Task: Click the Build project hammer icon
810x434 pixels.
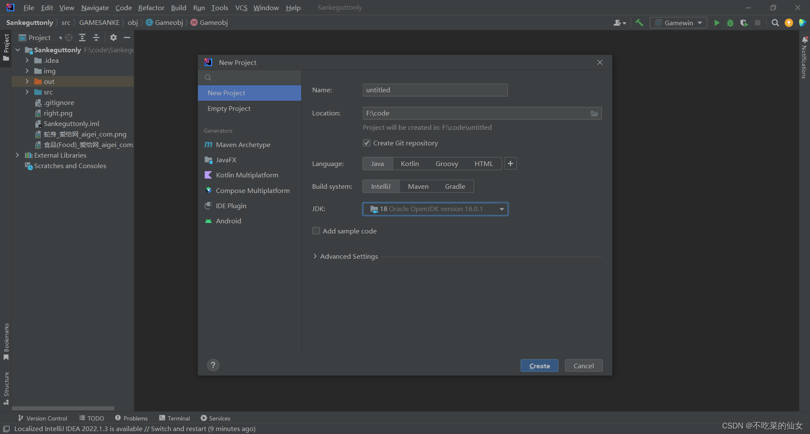Action: [x=639, y=23]
